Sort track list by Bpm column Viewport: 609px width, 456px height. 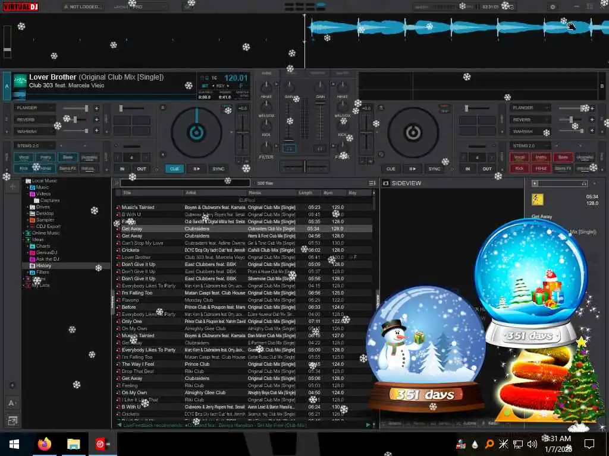(333, 193)
